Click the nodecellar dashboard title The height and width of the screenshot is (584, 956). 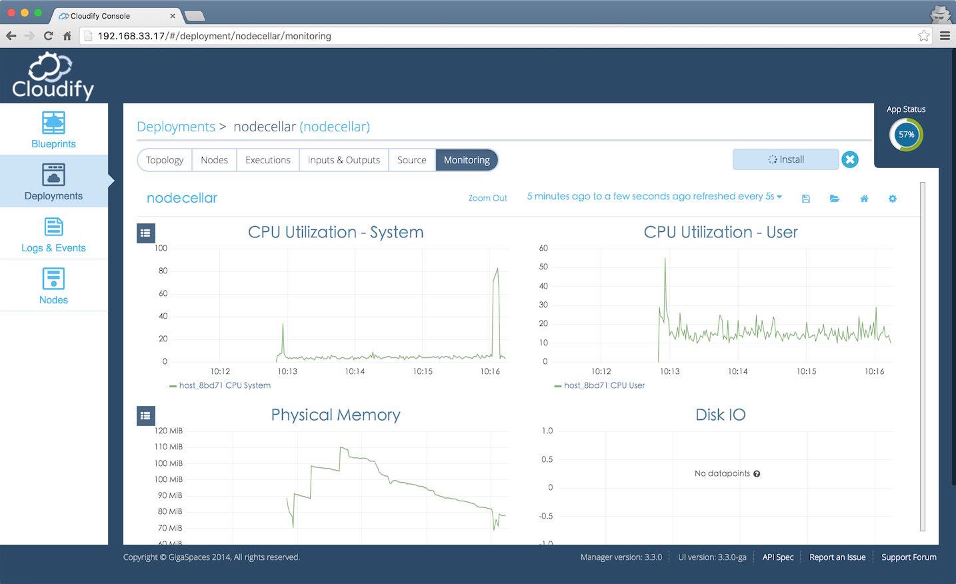[x=182, y=198]
